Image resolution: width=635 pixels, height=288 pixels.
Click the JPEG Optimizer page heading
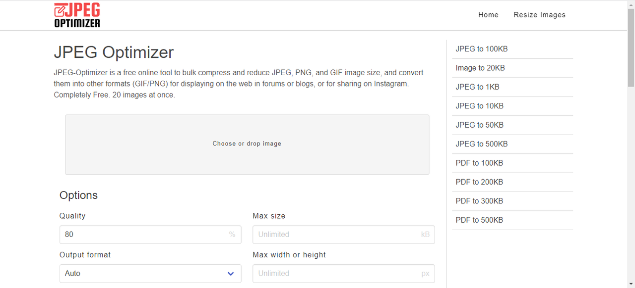pyautogui.click(x=114, y=52)
